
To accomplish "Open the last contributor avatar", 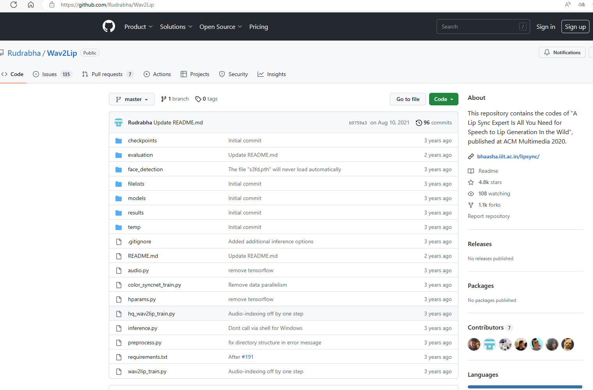I will pyautogui.click(x=568, y=344).
